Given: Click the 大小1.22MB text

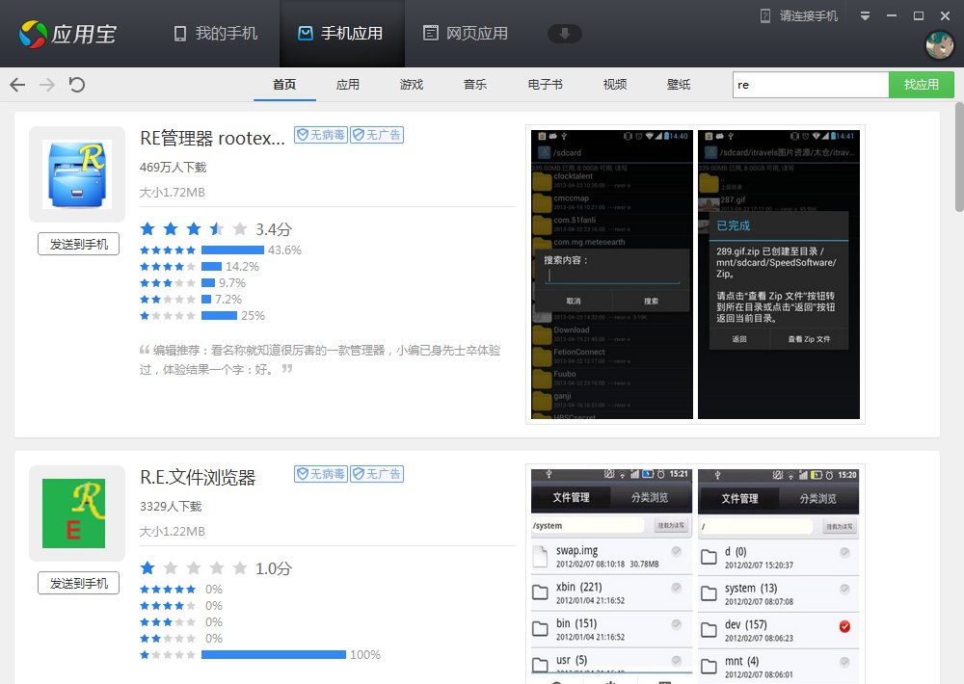Looking at the screenshot, I should point(173,532).
